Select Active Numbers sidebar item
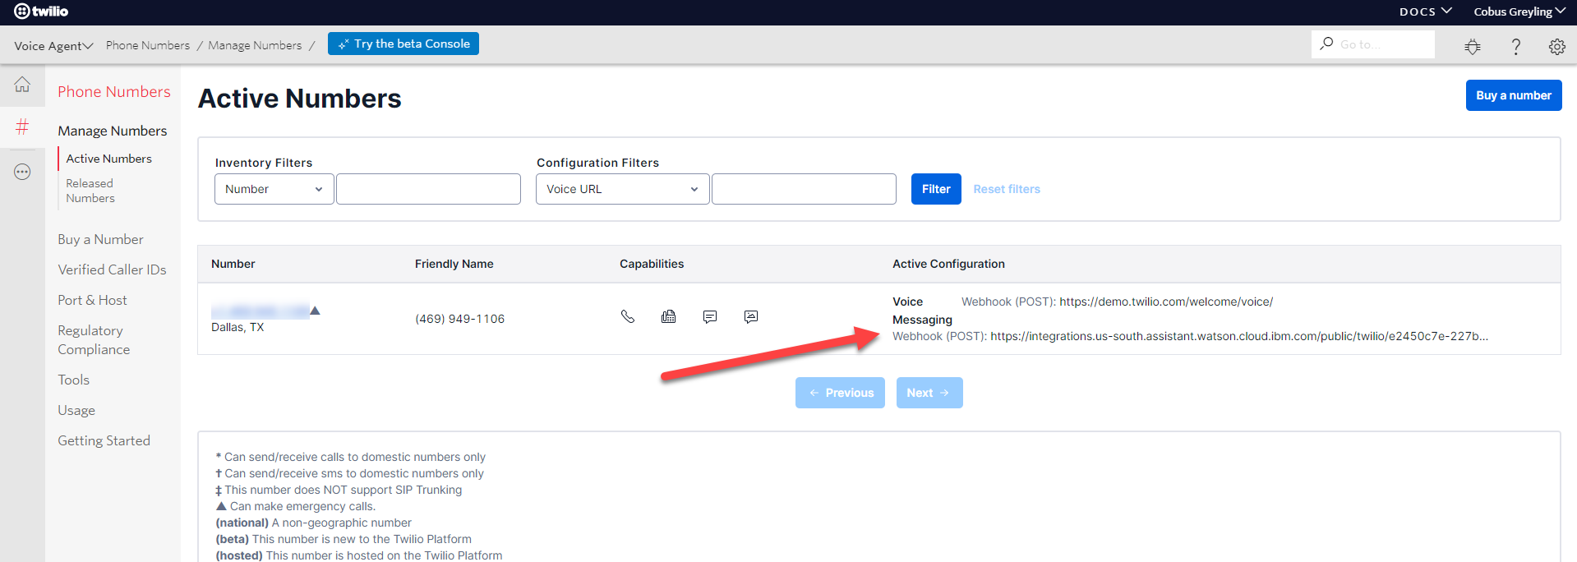 point(109,159)
